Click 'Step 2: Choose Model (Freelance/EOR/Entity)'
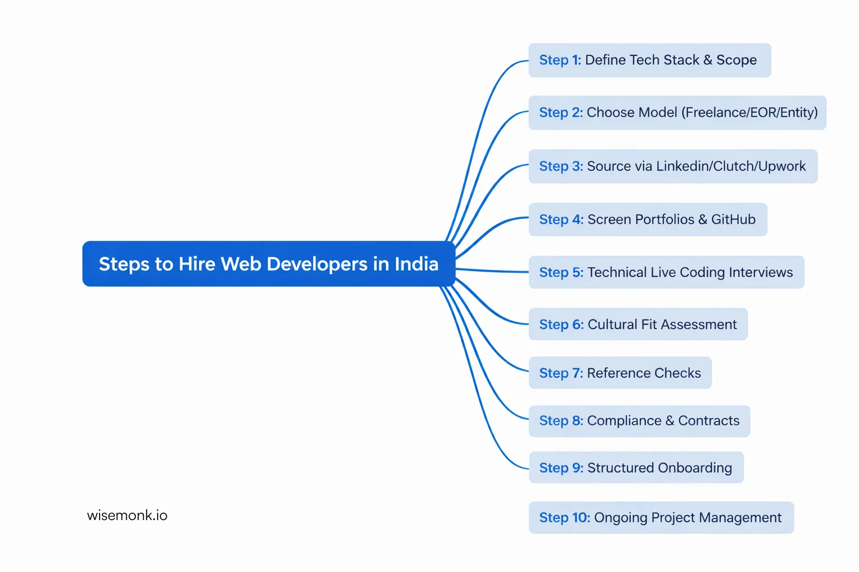 (677, 113)
